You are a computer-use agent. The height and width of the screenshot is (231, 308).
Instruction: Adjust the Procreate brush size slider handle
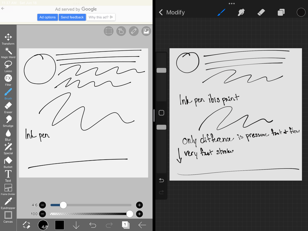(x=161, y=70)
